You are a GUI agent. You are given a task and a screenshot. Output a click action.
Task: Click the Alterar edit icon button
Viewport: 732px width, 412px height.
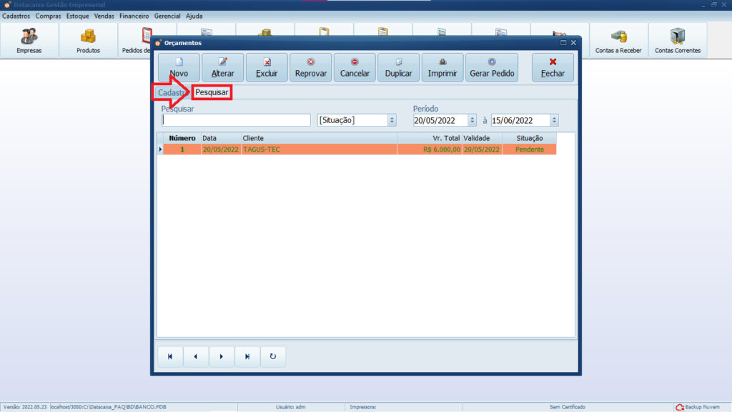pyautogui.click(x=223, y=67)
